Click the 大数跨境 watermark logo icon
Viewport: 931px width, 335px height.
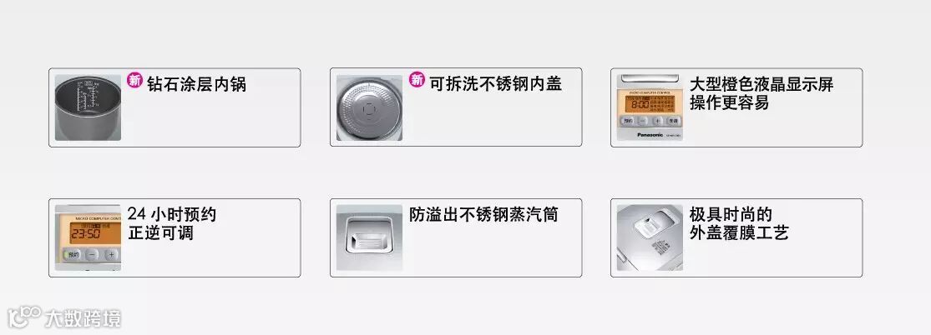point(24,317)
